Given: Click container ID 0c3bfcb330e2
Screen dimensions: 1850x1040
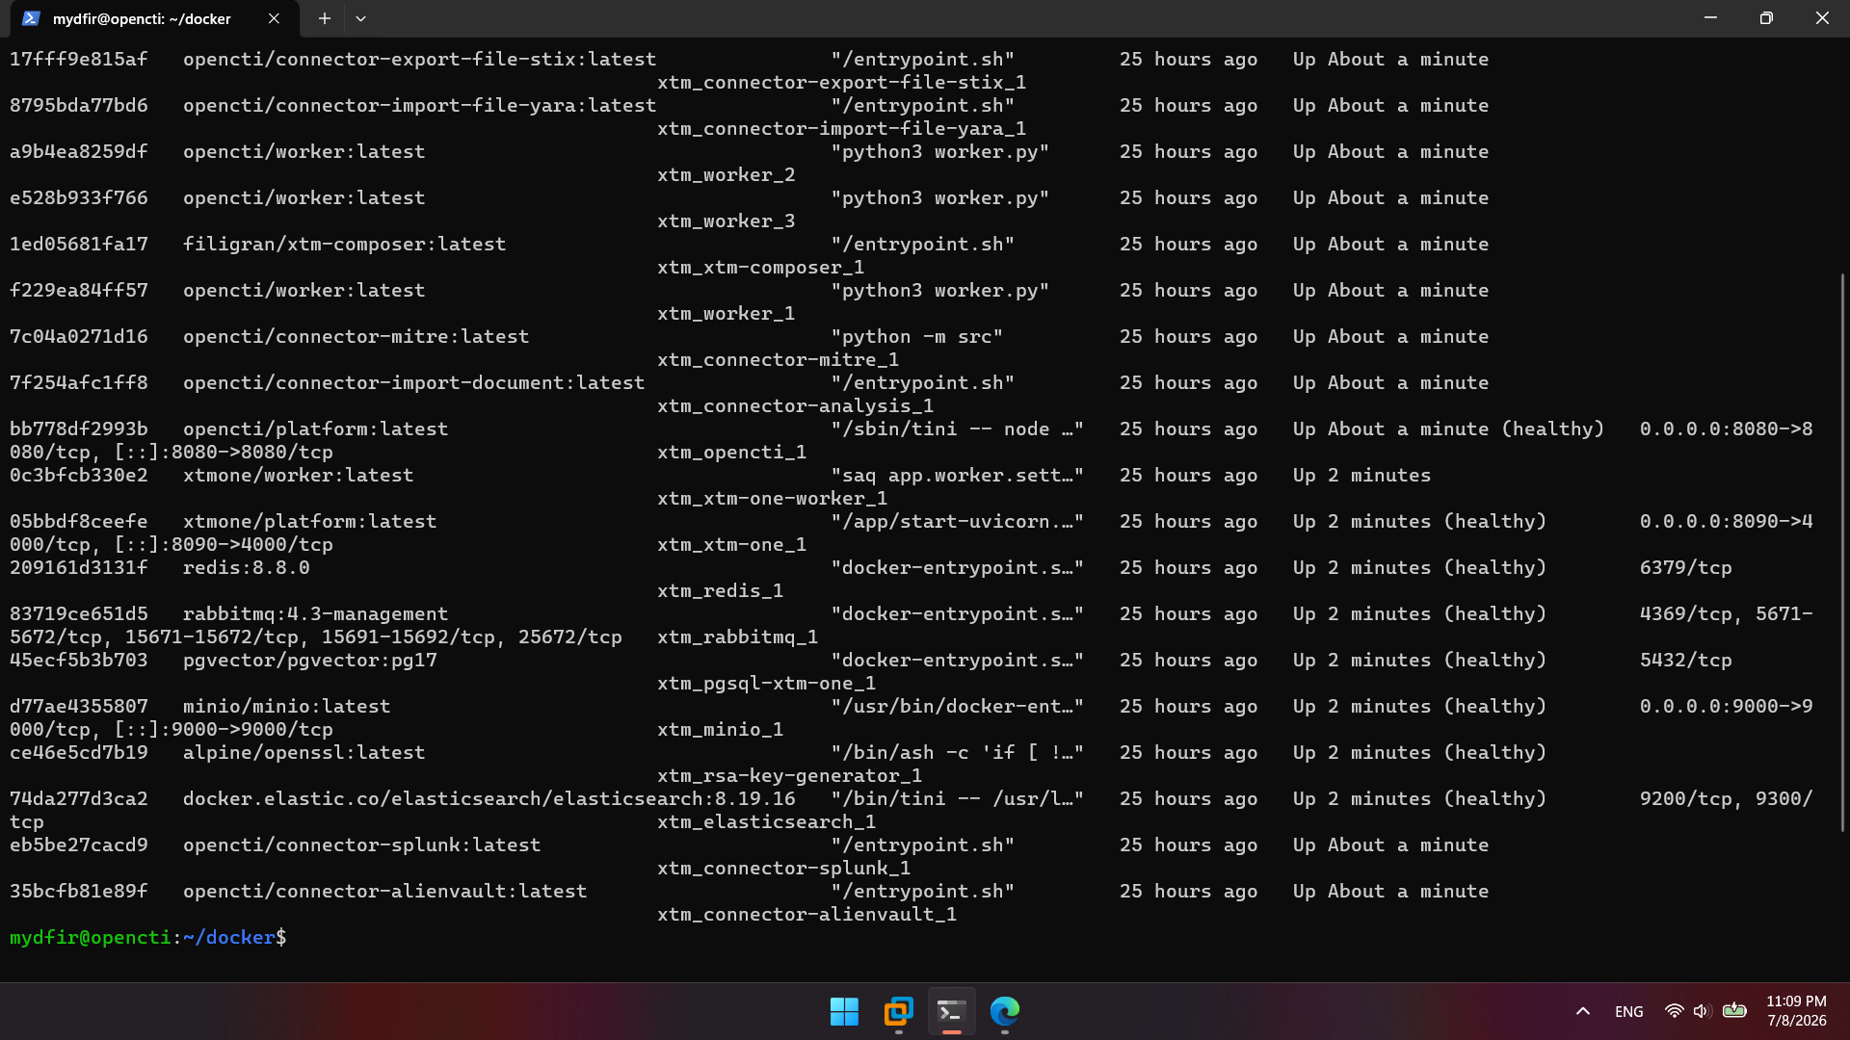Looking at the screenshot, I should pos(79,475).
